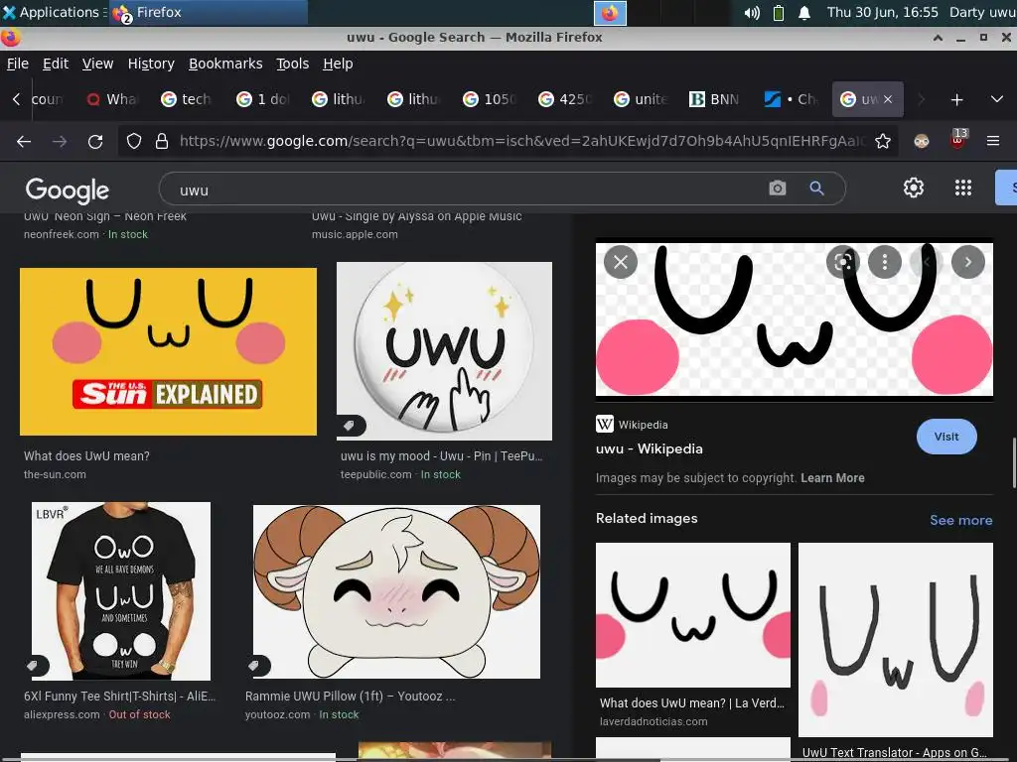The image size is (1017, 762).
Task: Go to next preview image
Action: click(x=967, y=262)
